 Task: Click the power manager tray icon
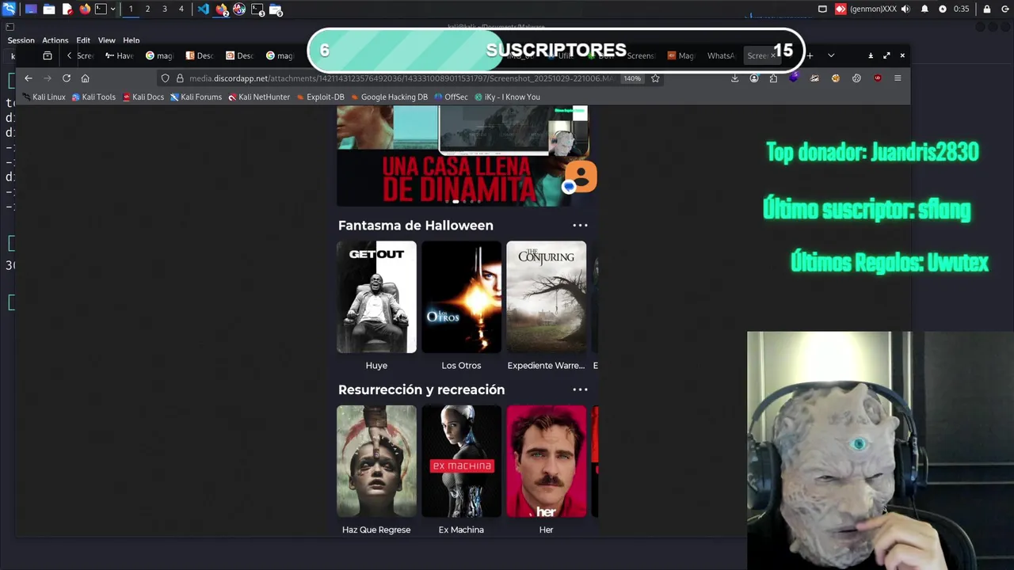(943, 9)
